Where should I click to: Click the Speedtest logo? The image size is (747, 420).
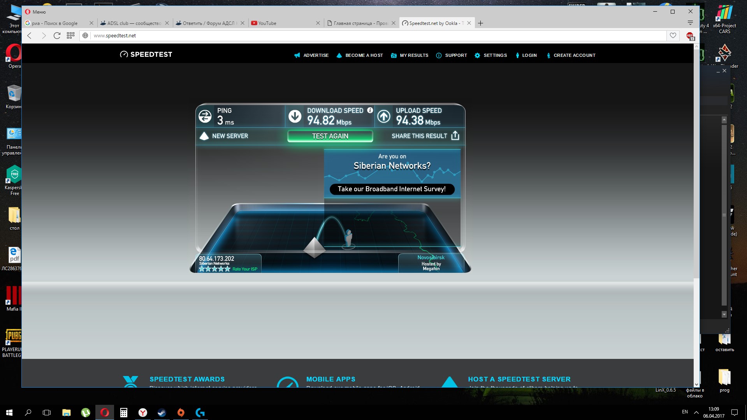pyautogui.click(x=146, y=54)
